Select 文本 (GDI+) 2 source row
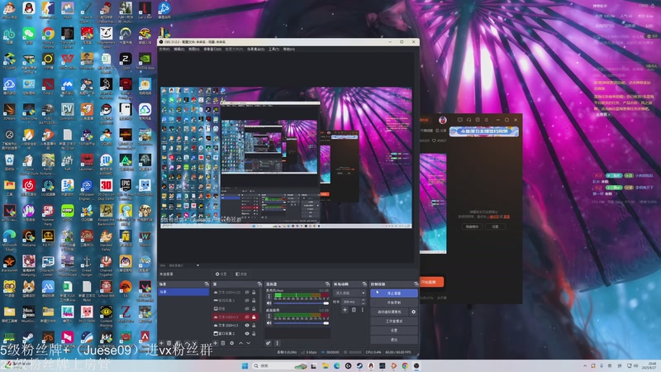This screenshot has height=372, width=661. point(236,325)
